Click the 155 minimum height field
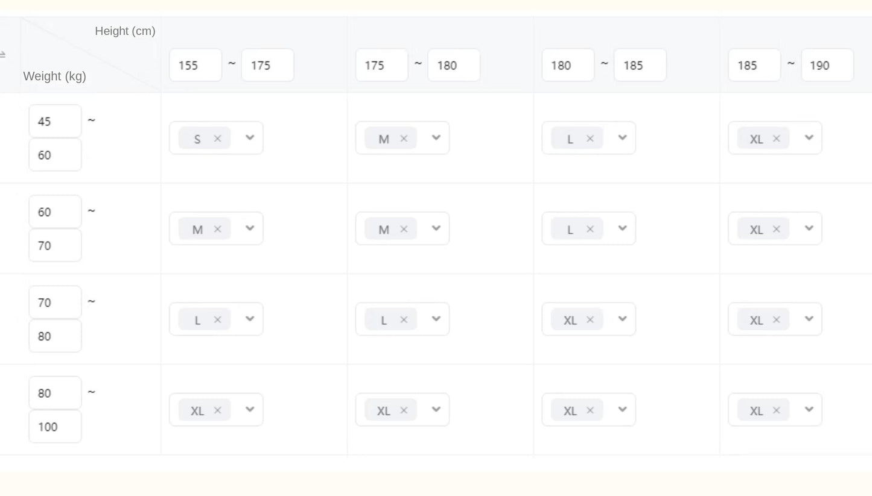 point(196,65)
